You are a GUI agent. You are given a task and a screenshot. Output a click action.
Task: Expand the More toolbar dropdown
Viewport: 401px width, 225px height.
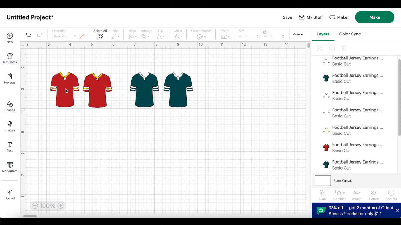click(297, 34)
